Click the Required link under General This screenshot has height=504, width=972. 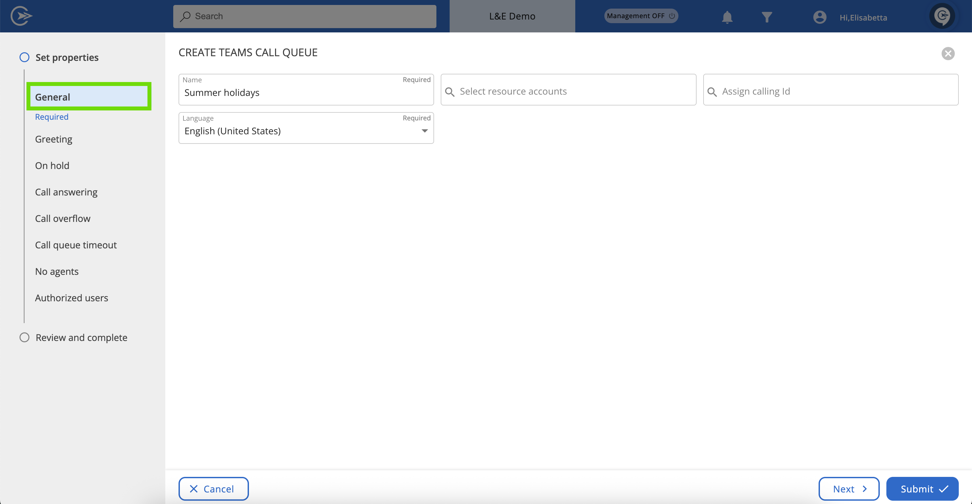tap(52, 117)
